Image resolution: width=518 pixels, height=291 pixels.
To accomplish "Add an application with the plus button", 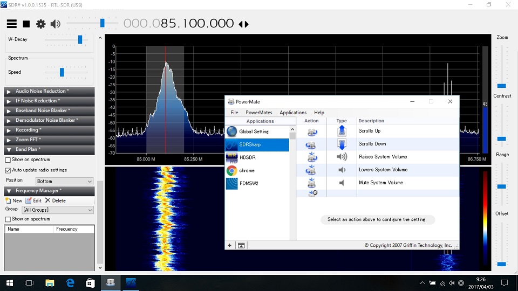I will pos(230,245).
